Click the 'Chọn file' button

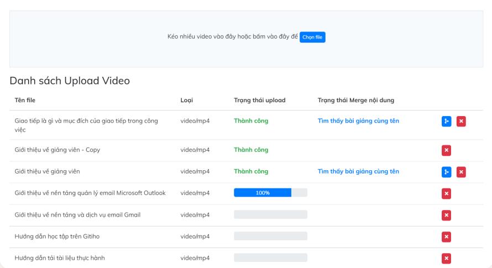[x=312, y=37]
